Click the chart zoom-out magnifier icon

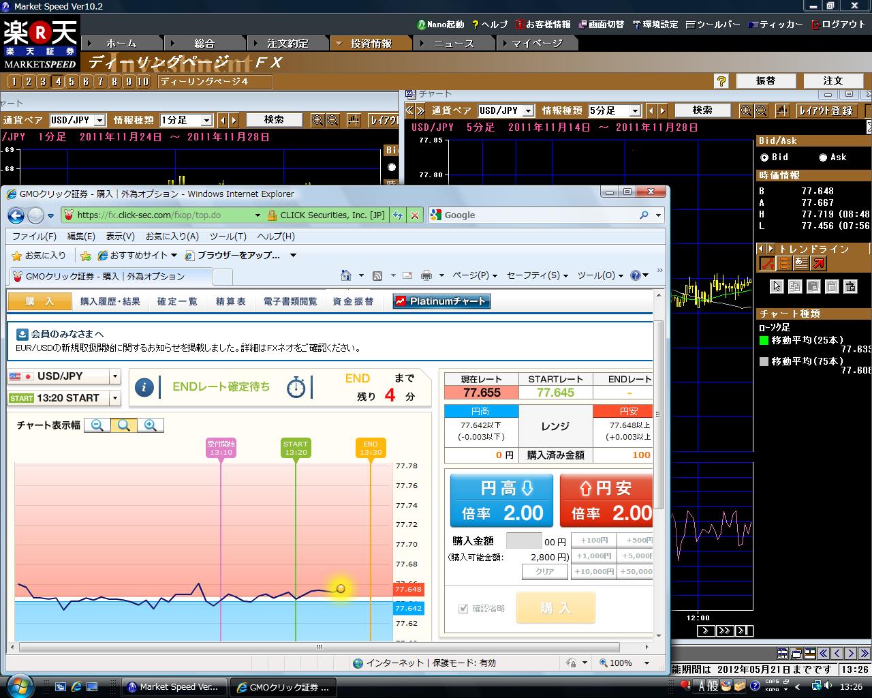(x=97, y=425)
